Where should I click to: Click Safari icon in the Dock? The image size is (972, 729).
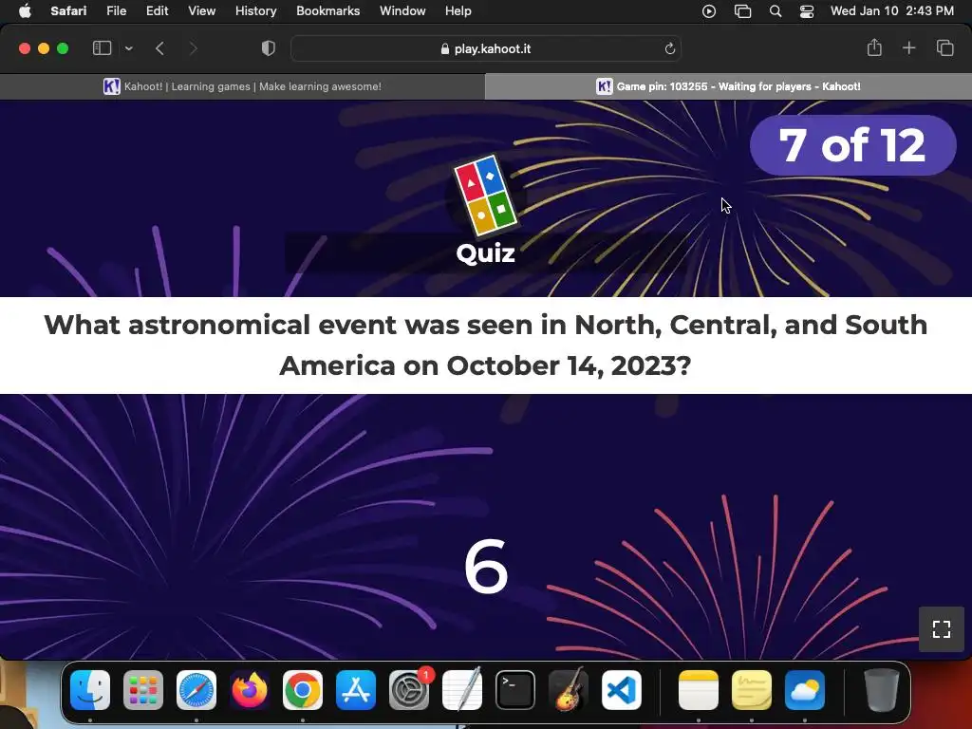click(x=196, y=690)
